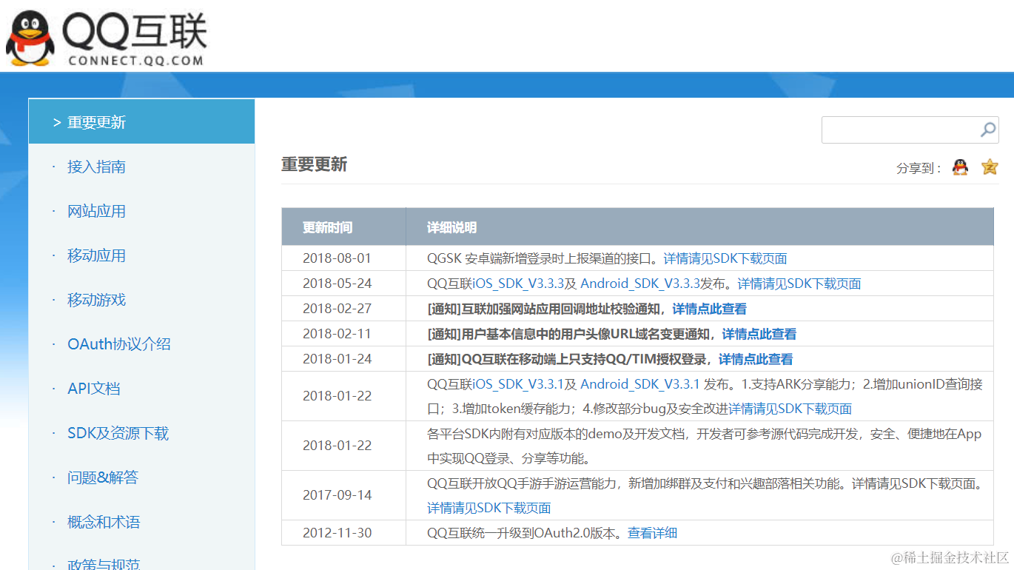Screen dimensions: 1014x570
Task: Click 详情点此查看 in 2018-01-24 row
Action: pyautogui.click(x=756, y=359)
